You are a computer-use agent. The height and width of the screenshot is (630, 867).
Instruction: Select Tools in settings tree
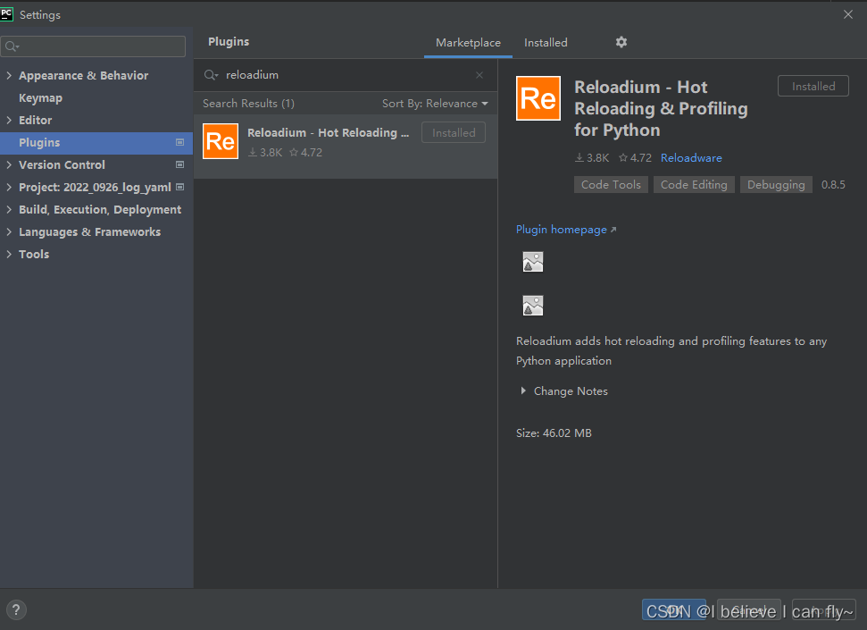pyautogui.click(x=34, y=254)
